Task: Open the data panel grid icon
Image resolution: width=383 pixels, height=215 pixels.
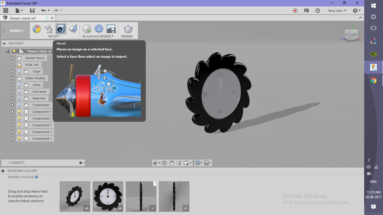Action: point(6,11)
